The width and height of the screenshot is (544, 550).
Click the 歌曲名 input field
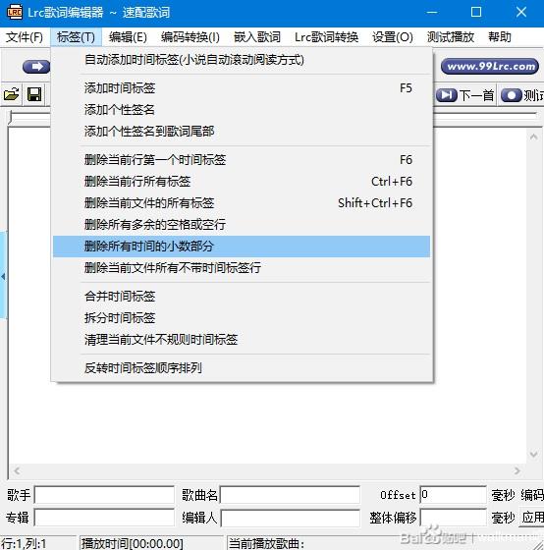click(x=290, y=495)
